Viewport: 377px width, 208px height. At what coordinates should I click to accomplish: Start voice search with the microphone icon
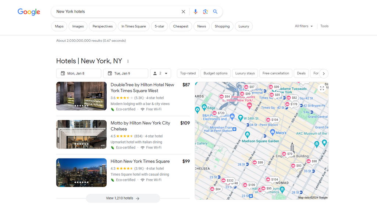point(195,11)
